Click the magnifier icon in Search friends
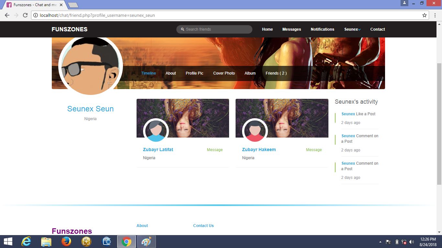The width and height of the screenshot is (442, 248). pos(182,29)
